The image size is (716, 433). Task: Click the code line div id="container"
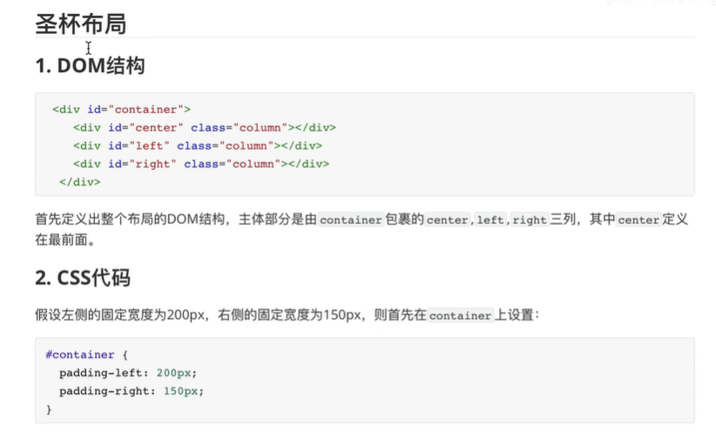click(121, 110)
